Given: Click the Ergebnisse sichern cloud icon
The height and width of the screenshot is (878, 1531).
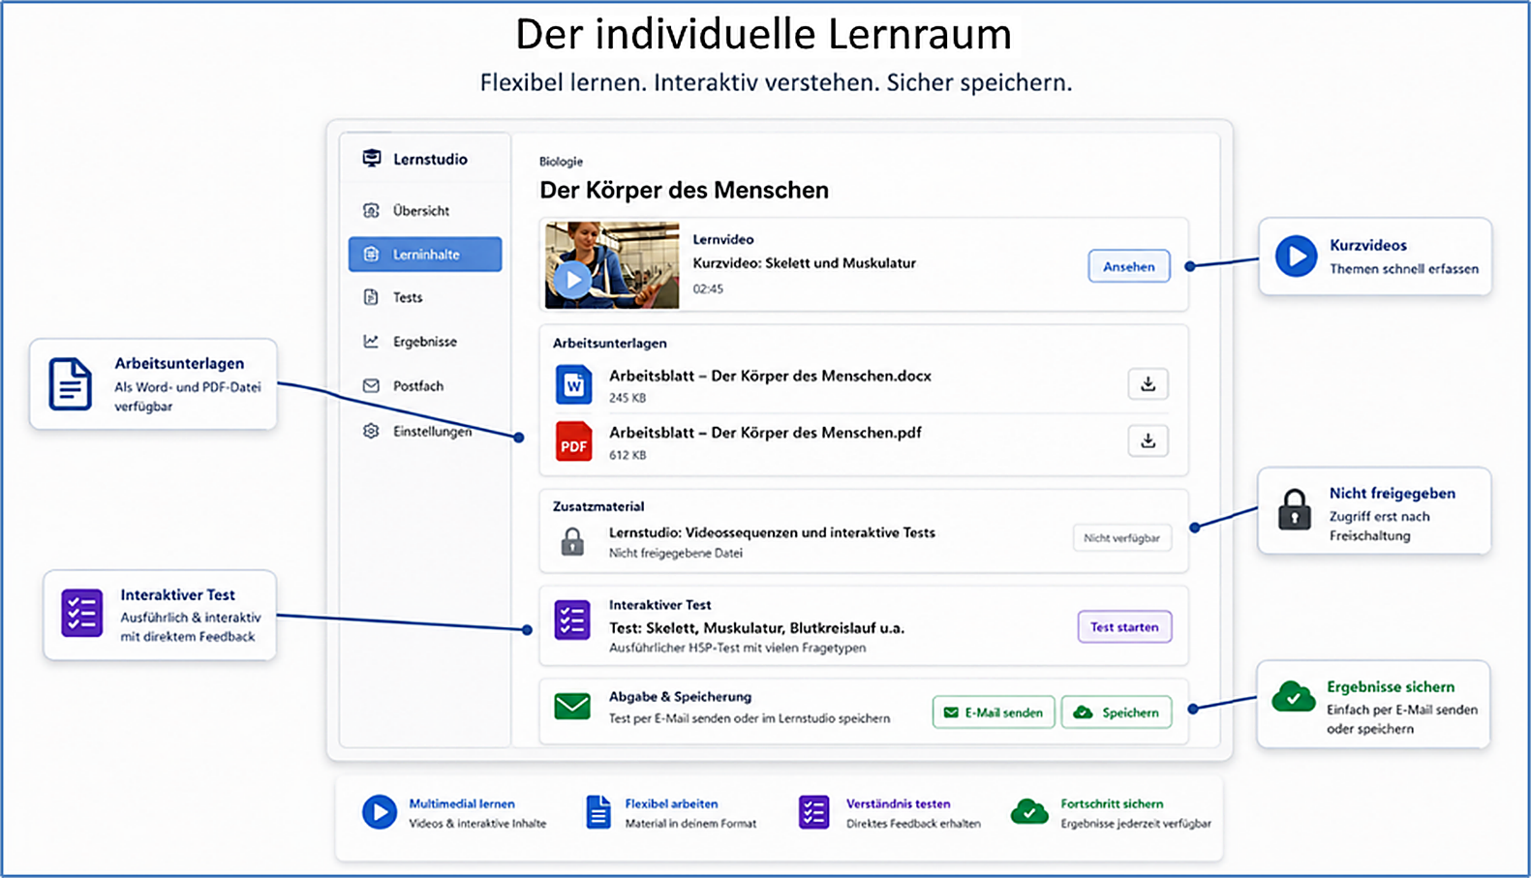Looking at the screenshot, I should [1293, 697].
